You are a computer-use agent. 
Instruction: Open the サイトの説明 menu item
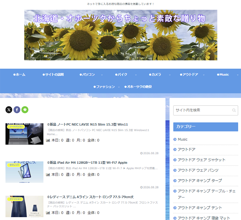[x=53, y=75]
